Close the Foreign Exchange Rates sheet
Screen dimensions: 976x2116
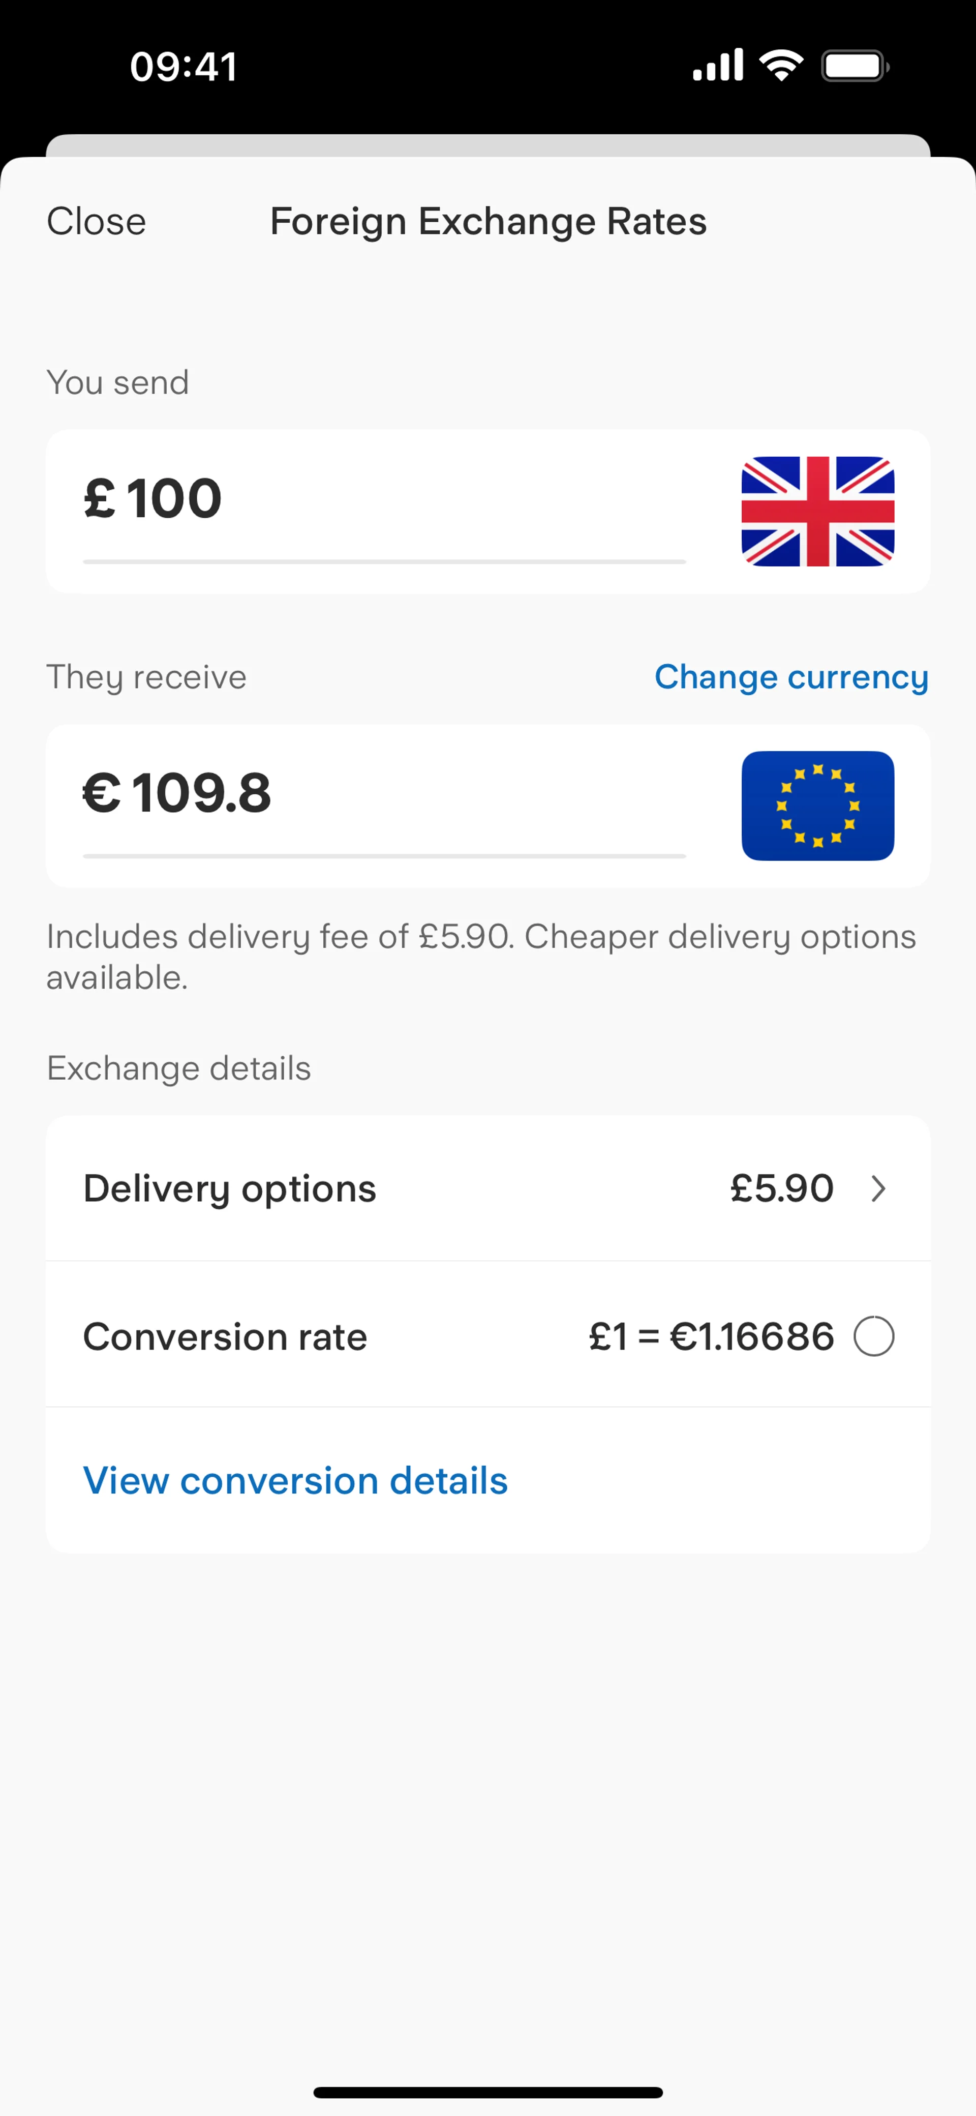pos(96,221)
